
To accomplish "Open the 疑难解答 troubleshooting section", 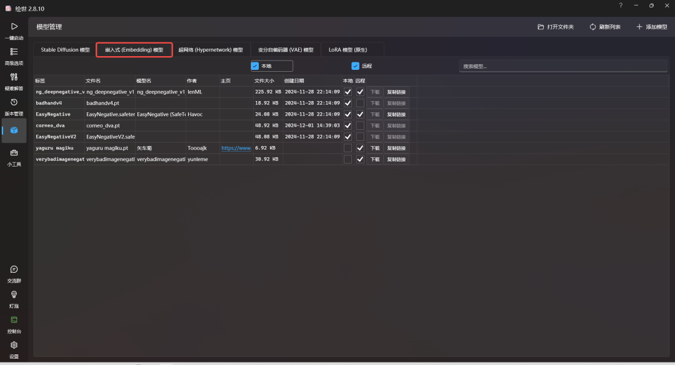I will point(14,77).
